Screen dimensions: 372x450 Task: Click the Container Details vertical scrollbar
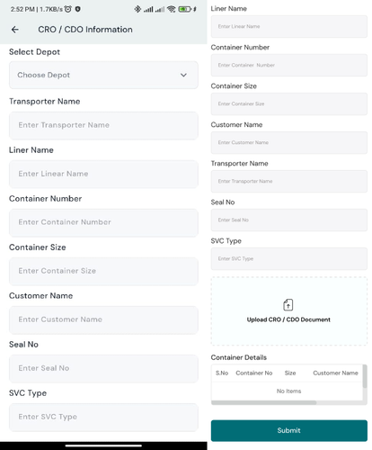(x=365, y=376)
